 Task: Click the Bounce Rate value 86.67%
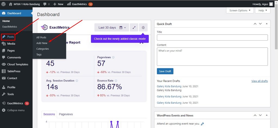pos(110,87)
